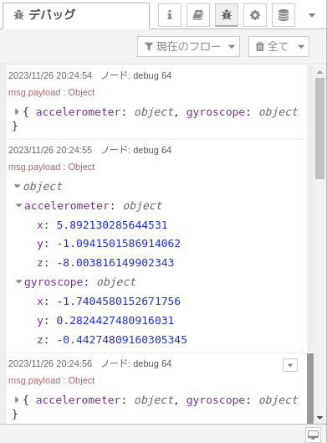Screen dimensions: 327x443
Task: Expand the 20:24:56 message payload object
Action: tap(17, 400)
